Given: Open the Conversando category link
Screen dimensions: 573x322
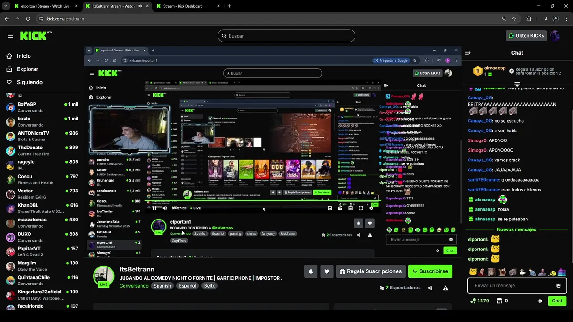Looking at the screenshot, I should click(x=134, y=286).
